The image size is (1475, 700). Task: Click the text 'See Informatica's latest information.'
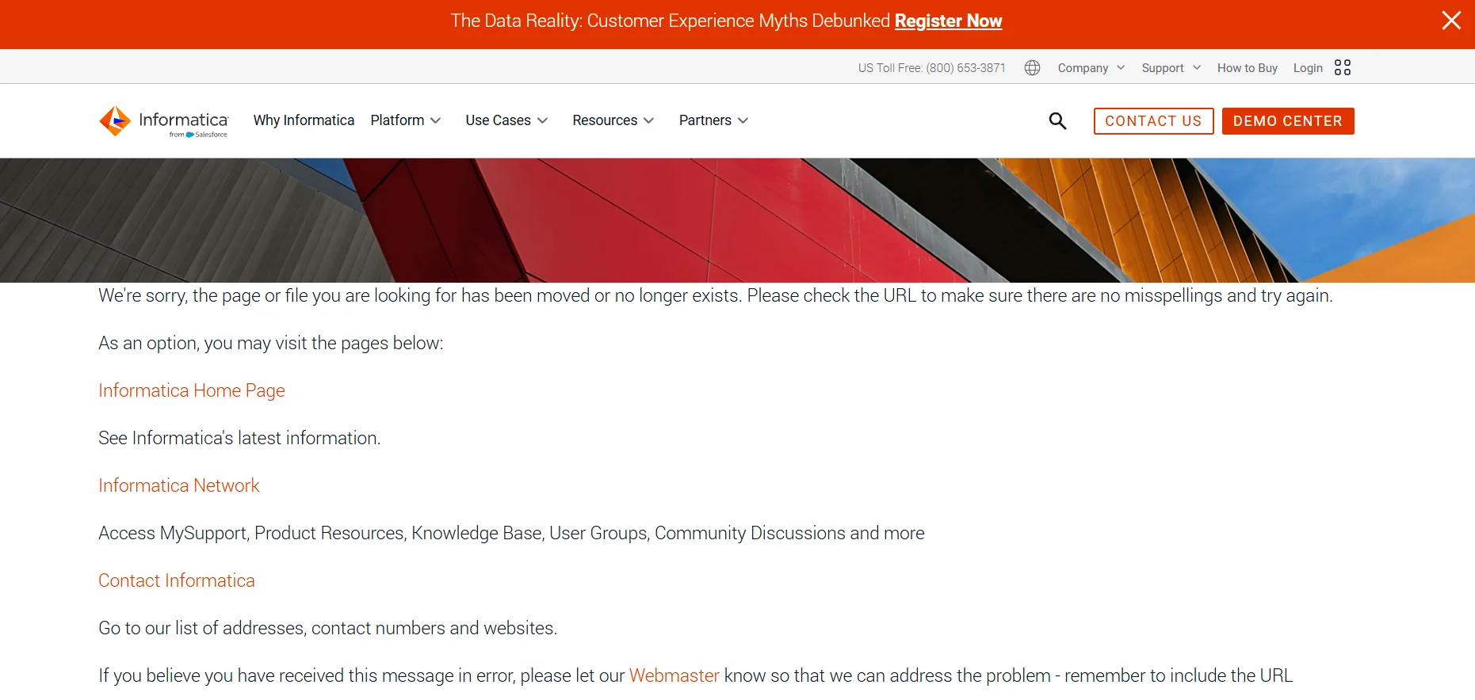coord(239,438)
